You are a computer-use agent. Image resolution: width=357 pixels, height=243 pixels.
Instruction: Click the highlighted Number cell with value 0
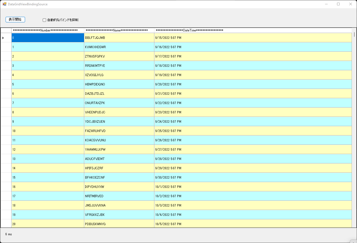(x=47, y=38)
